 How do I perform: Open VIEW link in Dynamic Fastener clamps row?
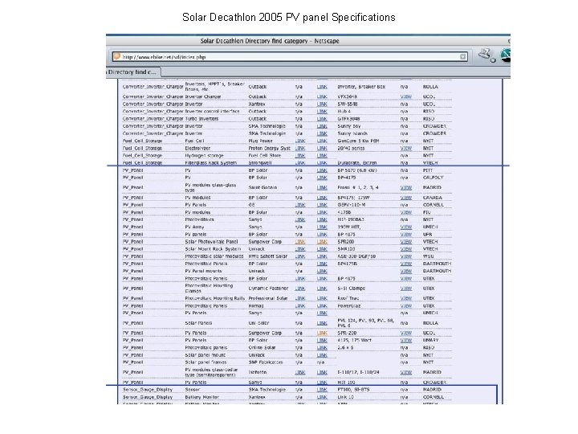(406, 289)
